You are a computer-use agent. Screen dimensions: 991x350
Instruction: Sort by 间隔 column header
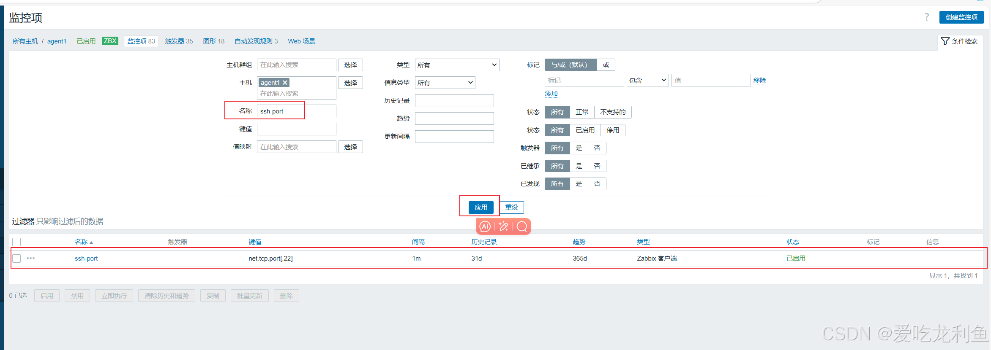(x=418, y=242)
